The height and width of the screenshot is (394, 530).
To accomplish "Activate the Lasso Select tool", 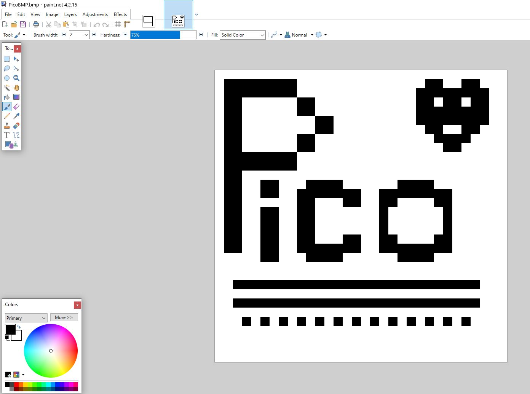I will [7, 69].
